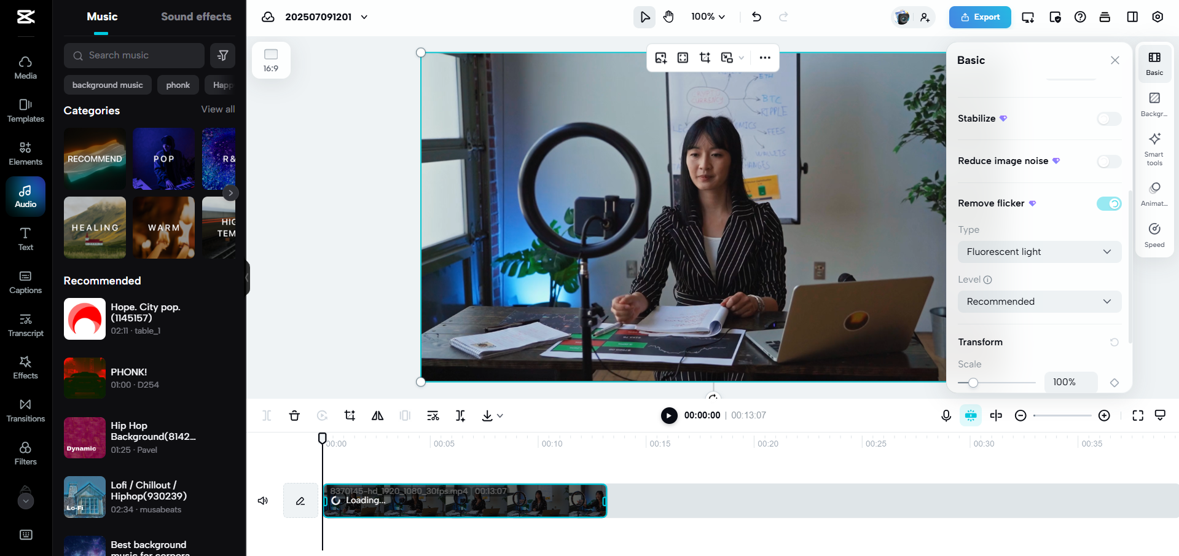Open the settings gear icon

(1157, 17)
